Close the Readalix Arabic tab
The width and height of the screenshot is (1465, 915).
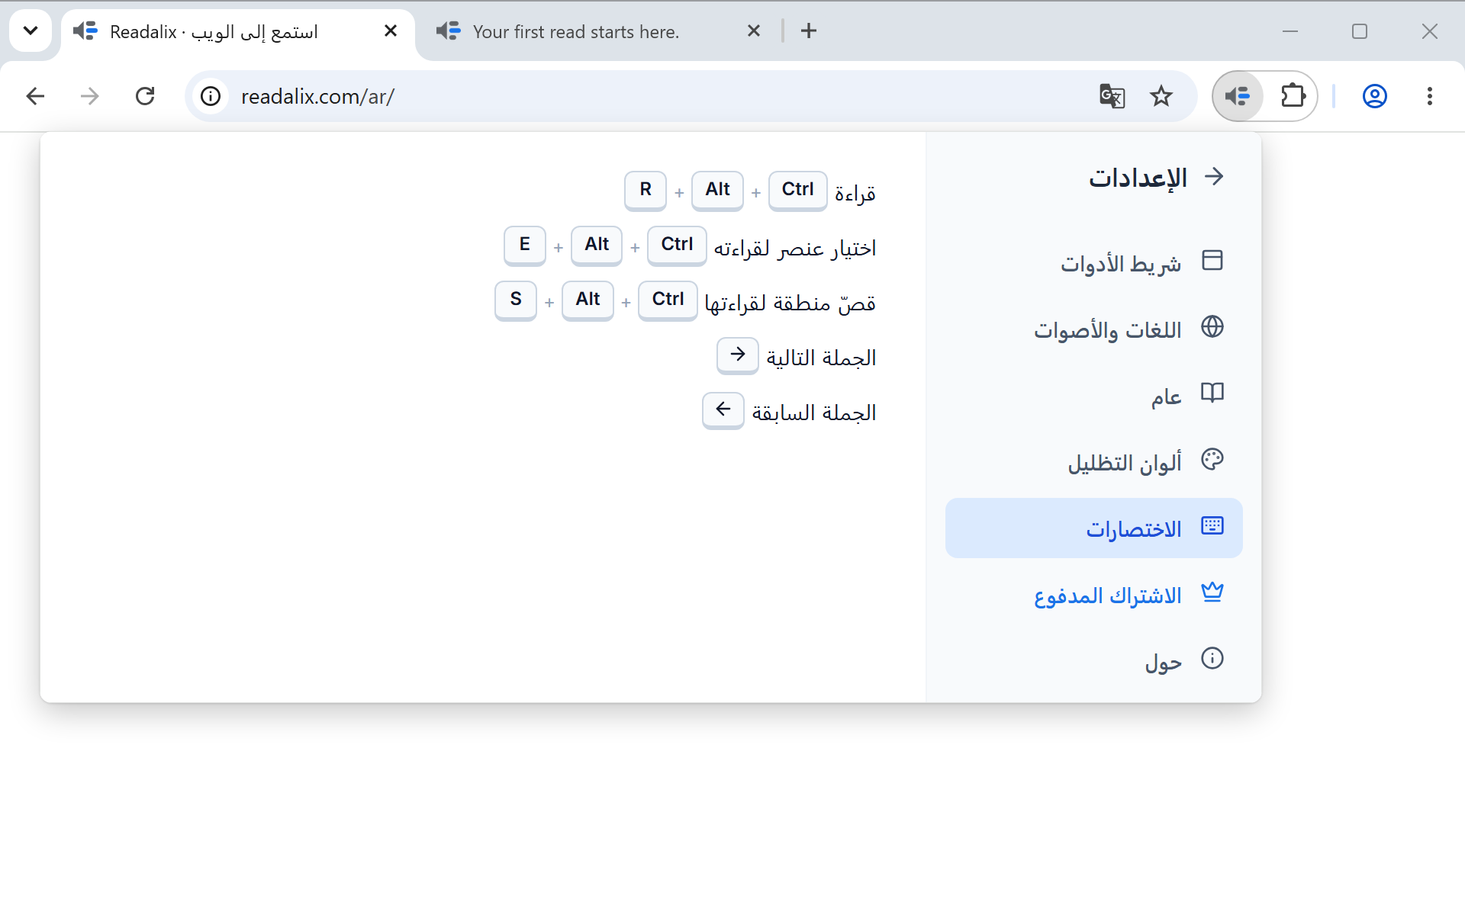pos(391,31)
